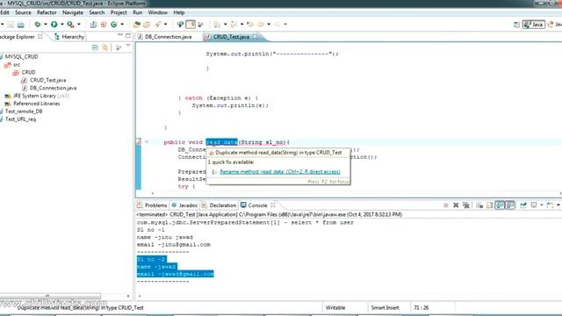Maximize the Package Explorer panel
Image resolution: width=562 pixels, height=316 pixels.
(x=128, y=35)
